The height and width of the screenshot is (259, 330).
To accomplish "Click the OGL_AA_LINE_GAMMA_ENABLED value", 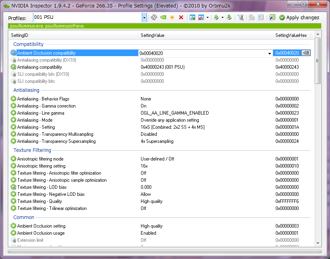I will (175, 113).
